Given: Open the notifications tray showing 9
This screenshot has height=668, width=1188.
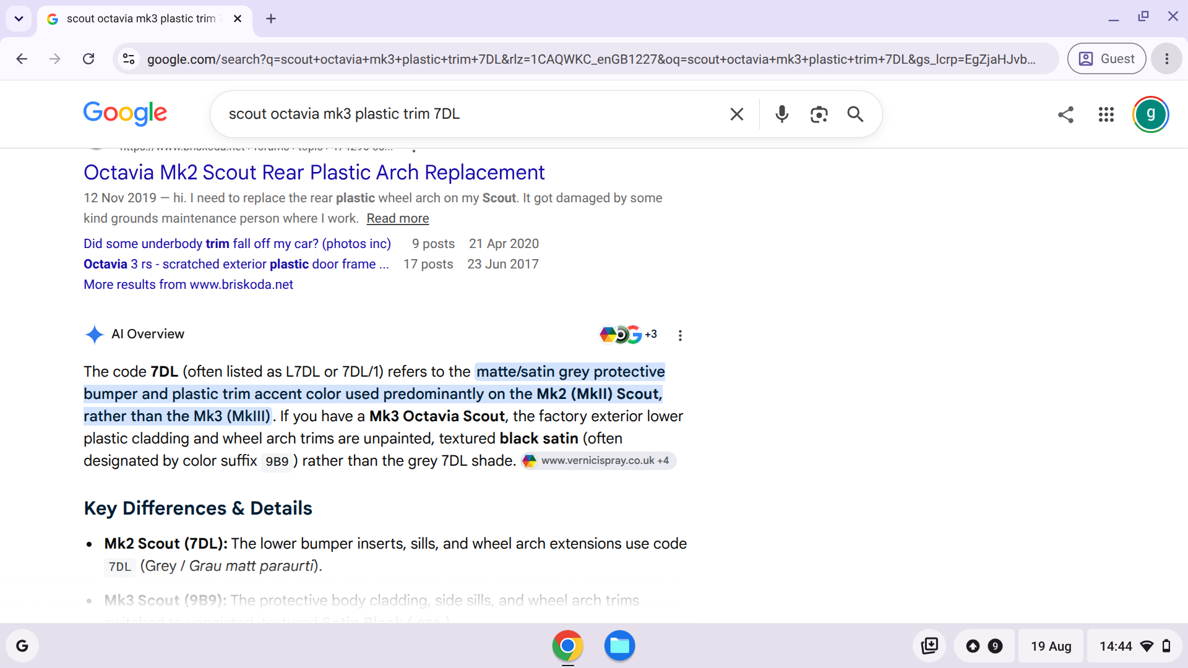Looking at the screenshot, I should [984, 646].
